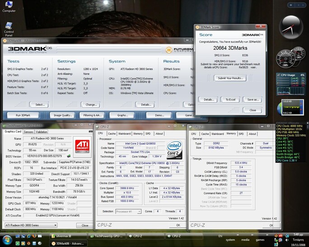The image size is (309, 247).
Task: Click the Windows Start orb
Action: click(7, 240)
